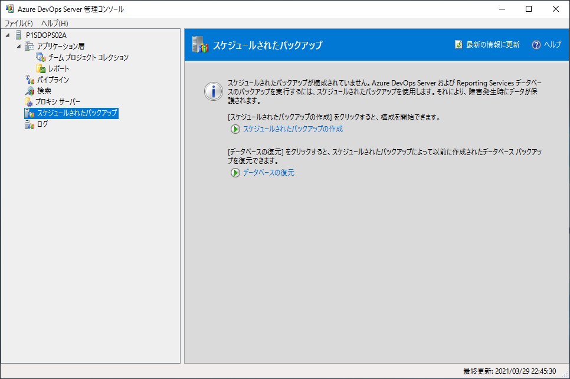
Task: Click the データベースの復元 link
Action: pos(268,173)
